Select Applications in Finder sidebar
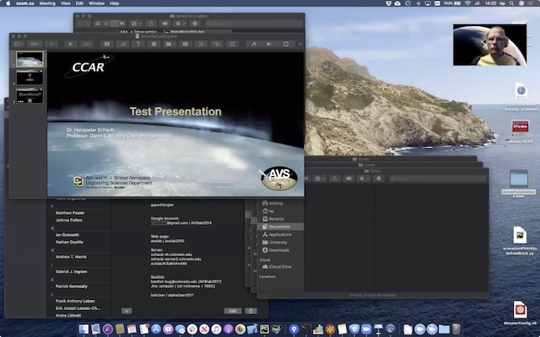The height and width of the screenshot is (337, 540). tap(280, 234)
